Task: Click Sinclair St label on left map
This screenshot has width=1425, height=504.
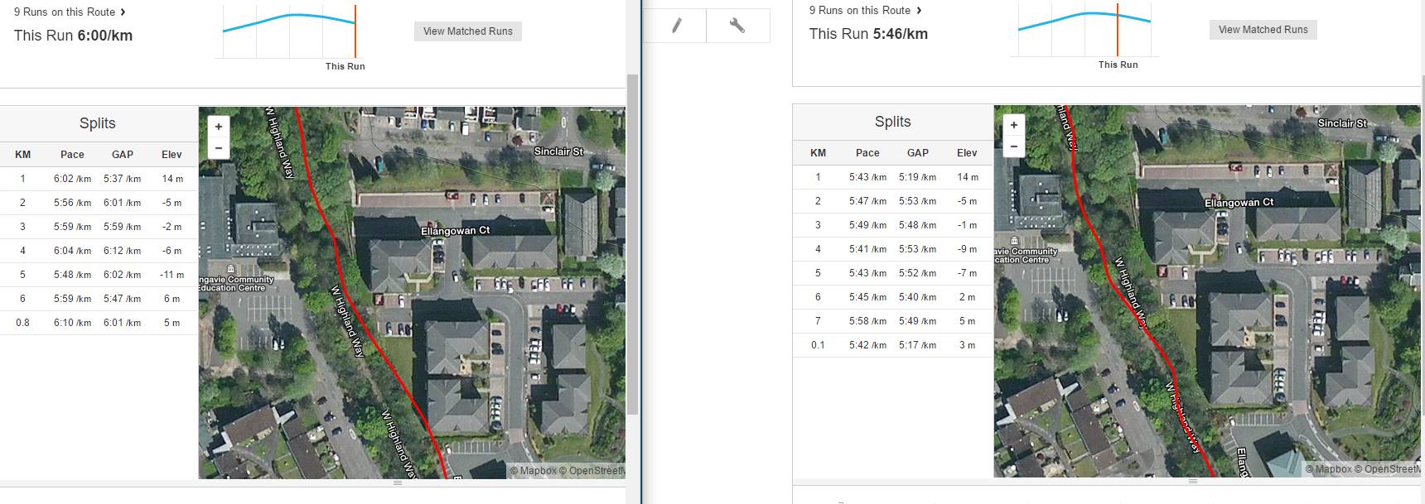Action: click(x=558, y=151)
